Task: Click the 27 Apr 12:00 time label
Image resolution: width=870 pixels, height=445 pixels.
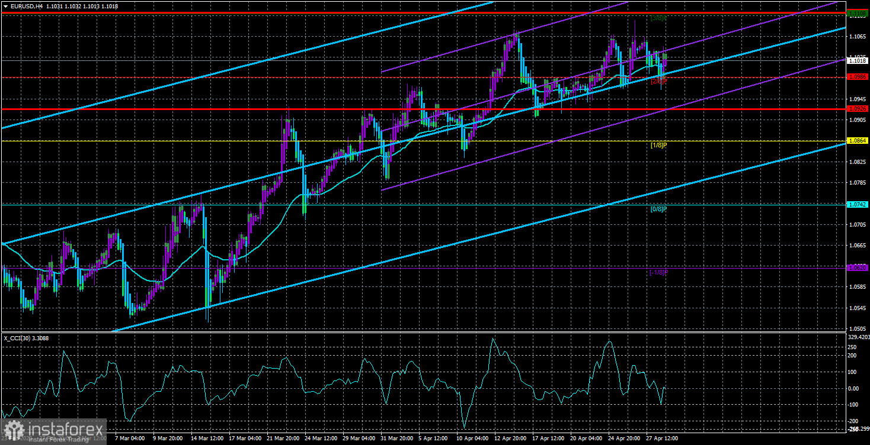Action: pyautogui.click(x=661, y=438)
